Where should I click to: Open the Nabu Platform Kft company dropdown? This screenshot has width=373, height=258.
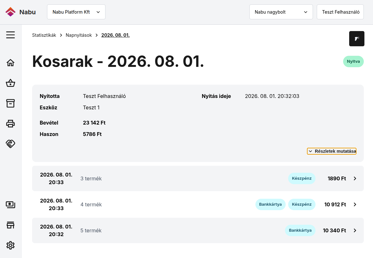click(76, 12)
